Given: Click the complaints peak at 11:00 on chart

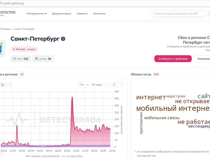Looking at the screenshot, I should point(72,97).
